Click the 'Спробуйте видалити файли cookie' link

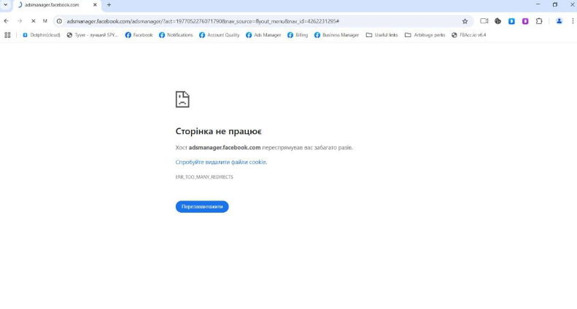click(x=221, y=162)
